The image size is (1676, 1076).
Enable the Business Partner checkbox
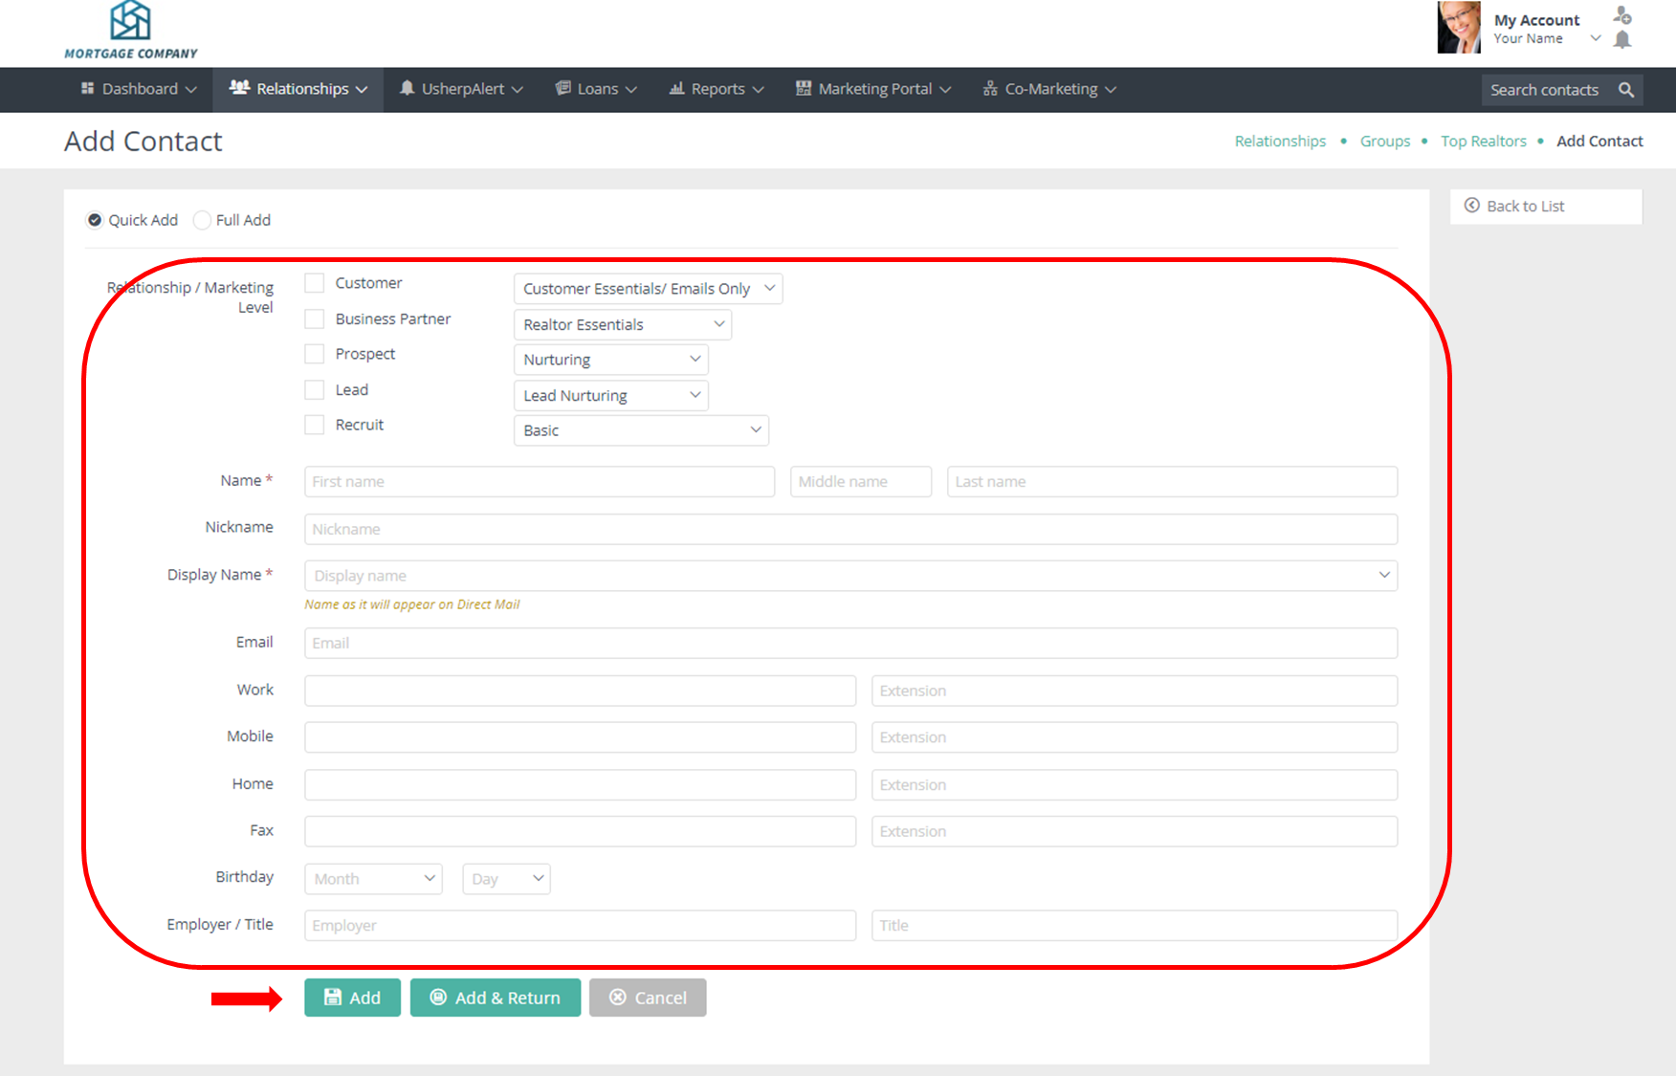click(315, 318)
